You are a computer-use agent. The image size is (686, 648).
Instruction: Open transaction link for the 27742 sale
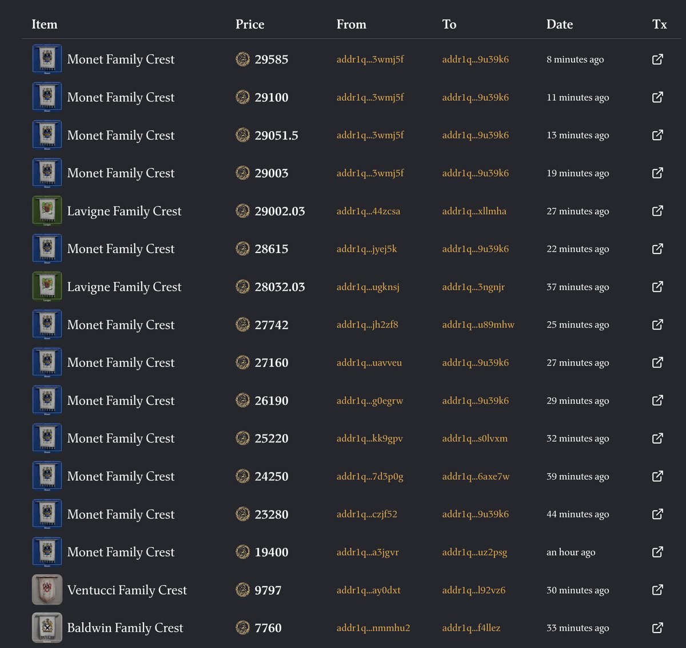(x=657, y=324)
